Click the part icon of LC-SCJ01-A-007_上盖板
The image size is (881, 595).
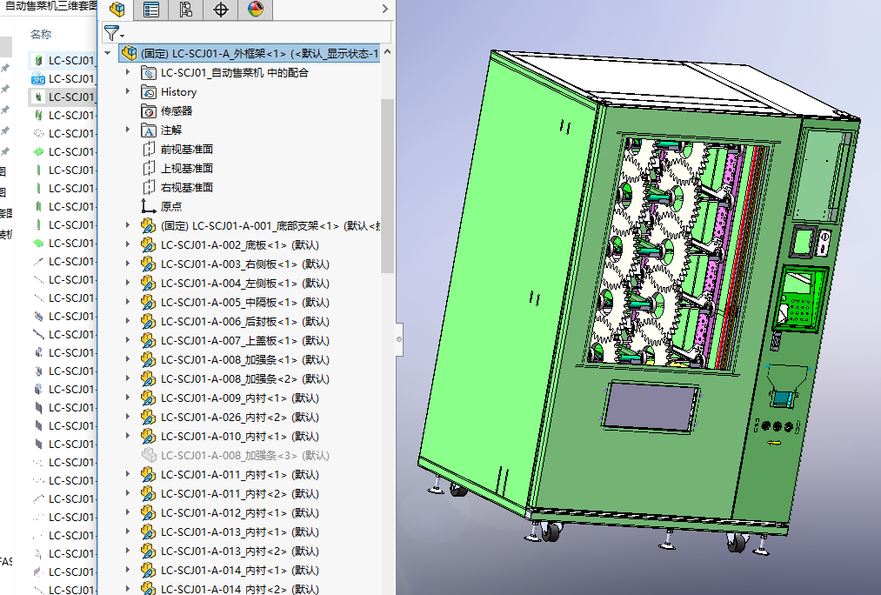click(149, 340)
